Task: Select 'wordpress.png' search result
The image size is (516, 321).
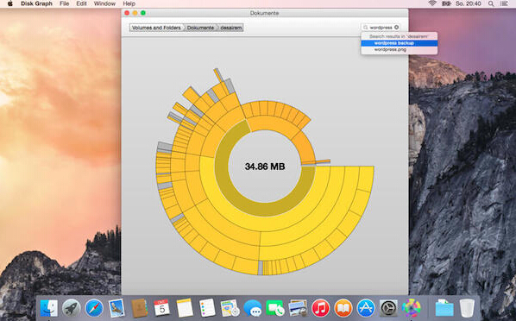Action: click(400, 50)
